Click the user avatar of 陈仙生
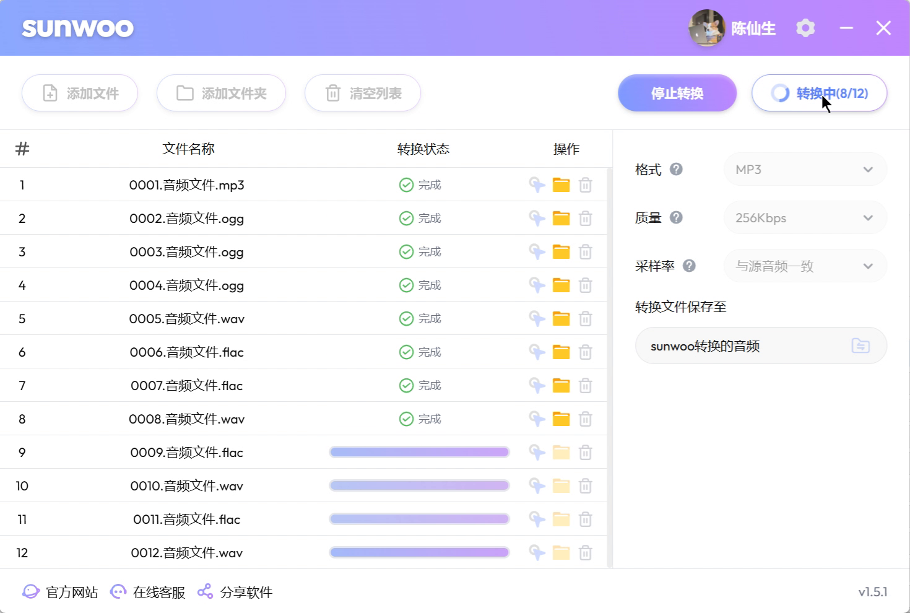 [x=707, y=28]
